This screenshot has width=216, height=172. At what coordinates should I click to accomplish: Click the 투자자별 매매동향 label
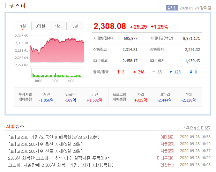(x=25, y=97)
